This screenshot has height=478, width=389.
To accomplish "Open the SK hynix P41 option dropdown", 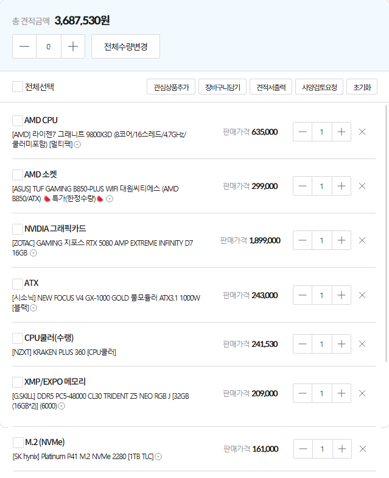I will click(x=158, y=456).
